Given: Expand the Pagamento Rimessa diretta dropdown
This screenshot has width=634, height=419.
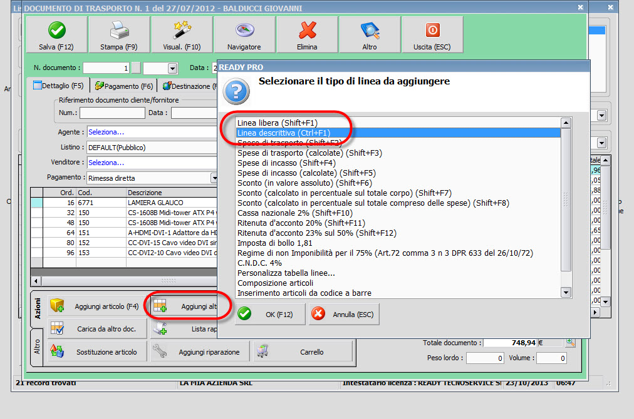Looking at the screenshot, I should 214,178.
